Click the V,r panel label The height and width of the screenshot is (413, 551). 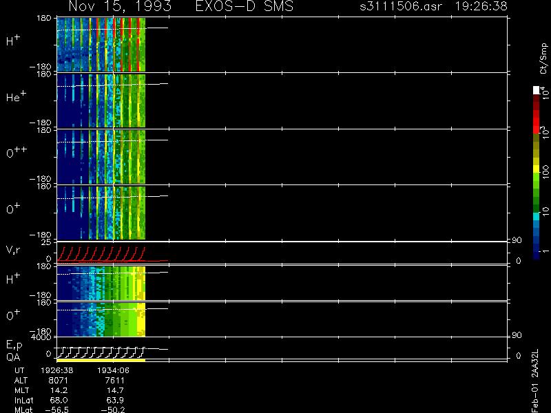13,251
